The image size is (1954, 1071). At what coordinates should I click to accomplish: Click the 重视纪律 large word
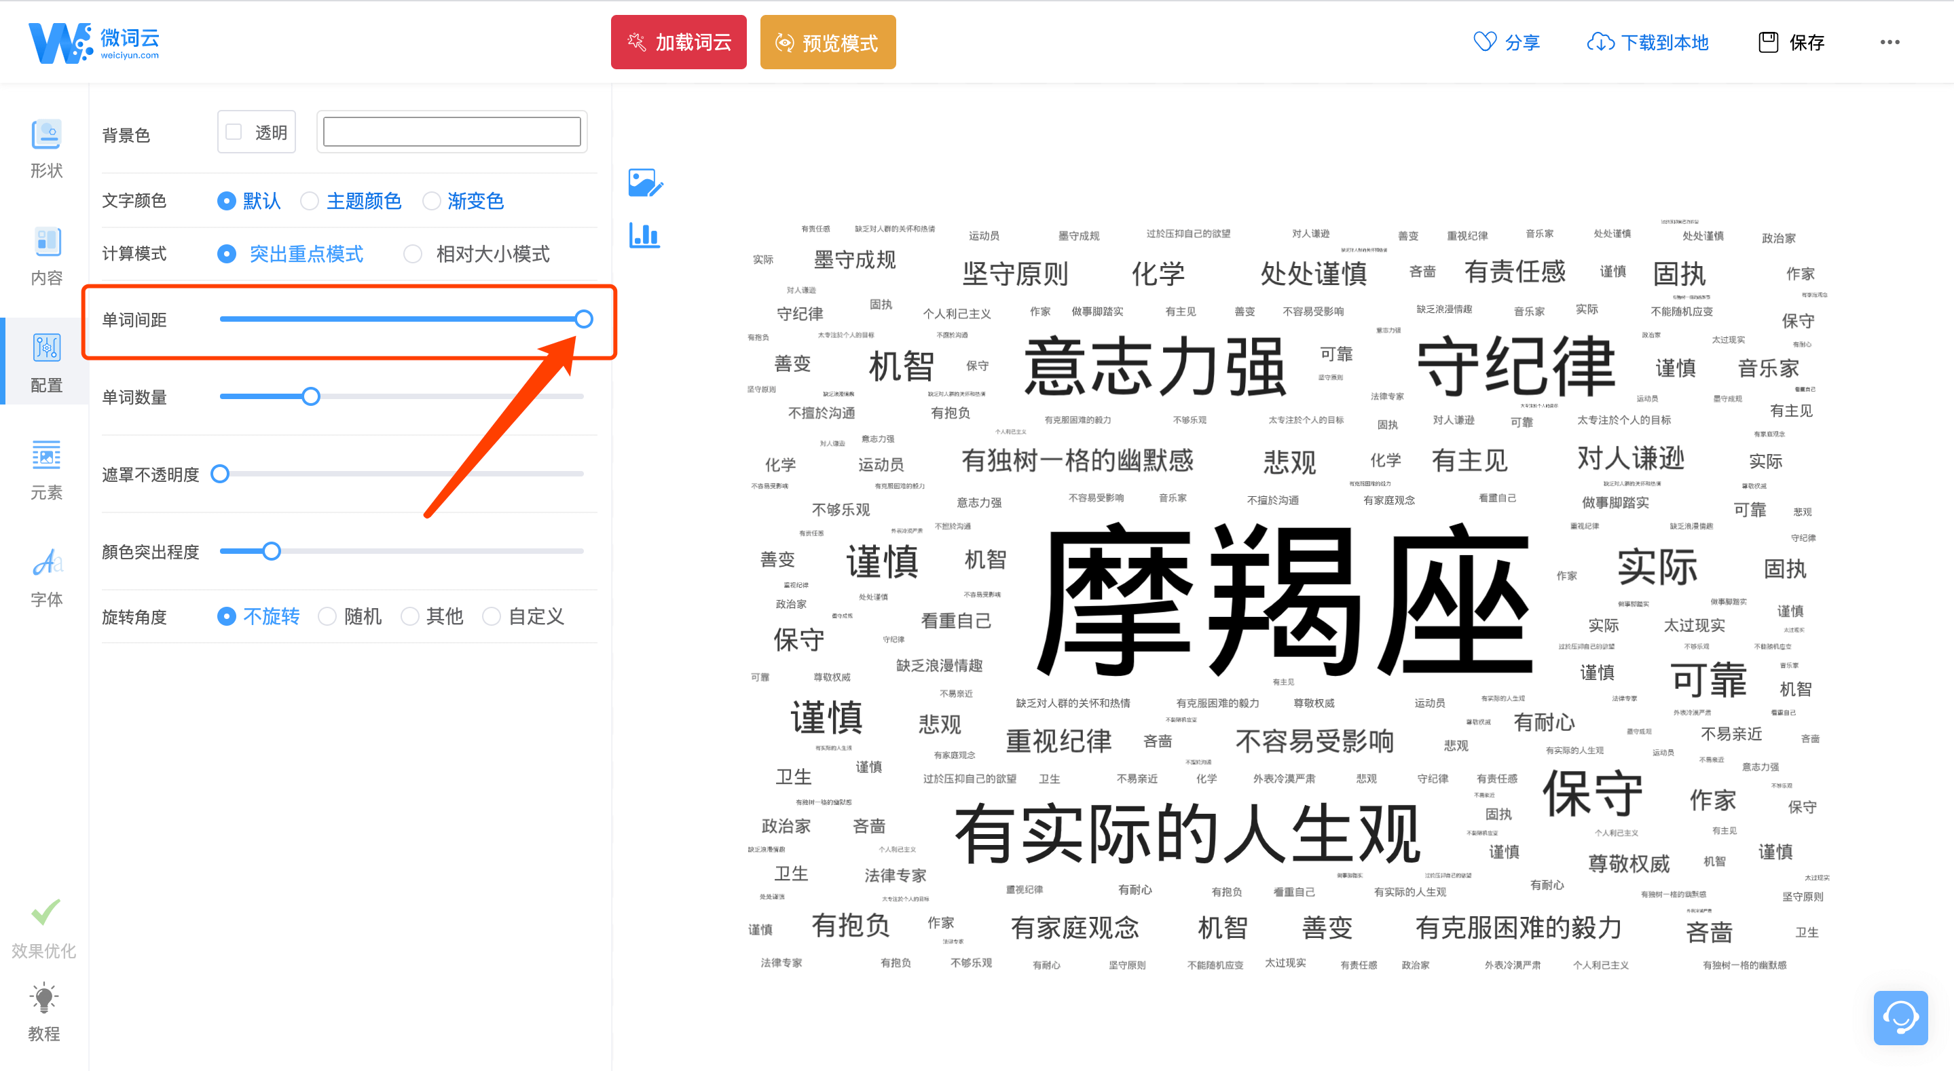pyautogui.click(x=1058, y=740)
